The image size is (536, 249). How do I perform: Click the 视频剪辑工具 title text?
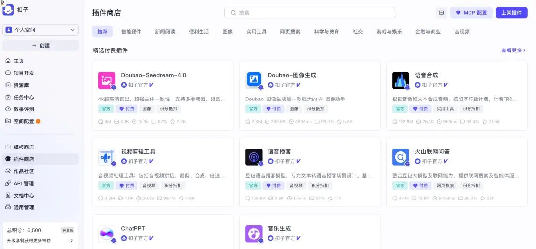[138, 152]
